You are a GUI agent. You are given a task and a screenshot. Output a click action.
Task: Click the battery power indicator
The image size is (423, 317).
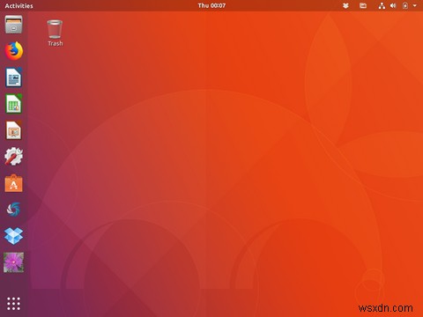(405, 5)
